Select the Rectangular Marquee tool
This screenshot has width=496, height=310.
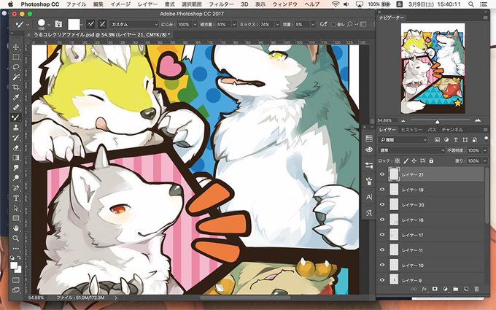[16, 57]
